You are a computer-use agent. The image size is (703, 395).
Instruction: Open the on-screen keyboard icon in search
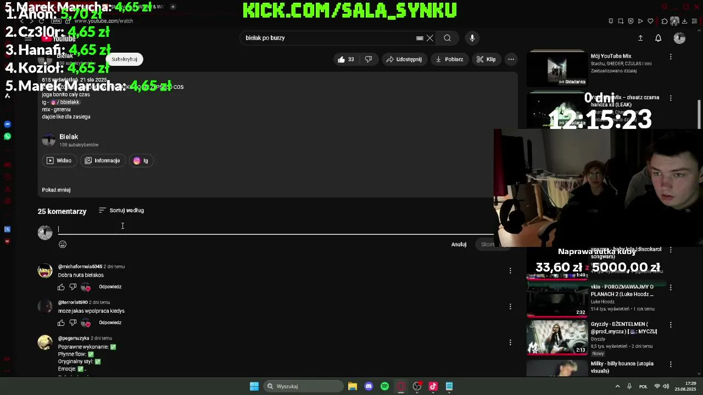[x=420, y=38]
